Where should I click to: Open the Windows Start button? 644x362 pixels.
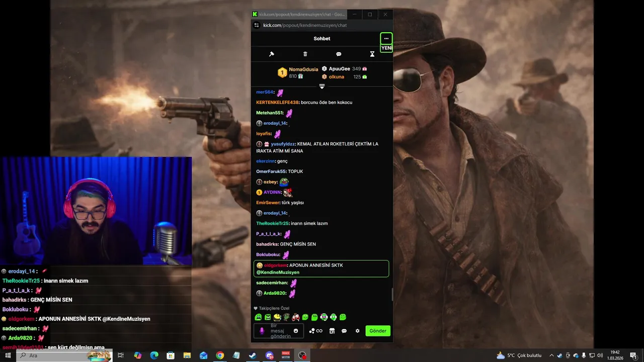(8, 355)
